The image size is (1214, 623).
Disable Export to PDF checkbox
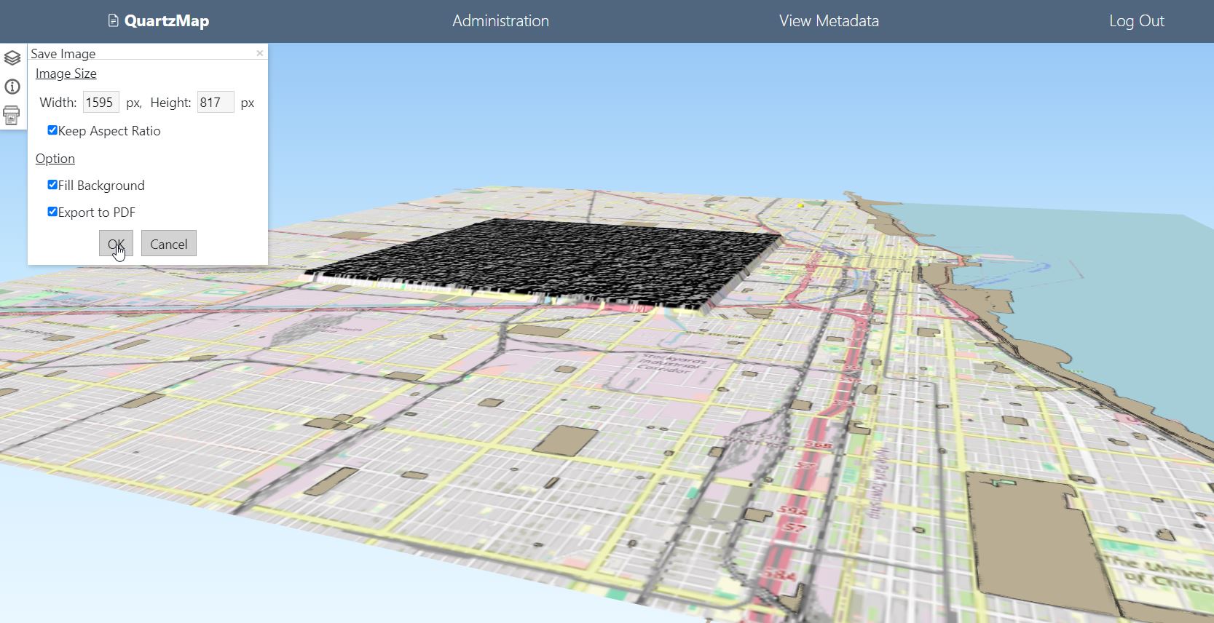52,212
